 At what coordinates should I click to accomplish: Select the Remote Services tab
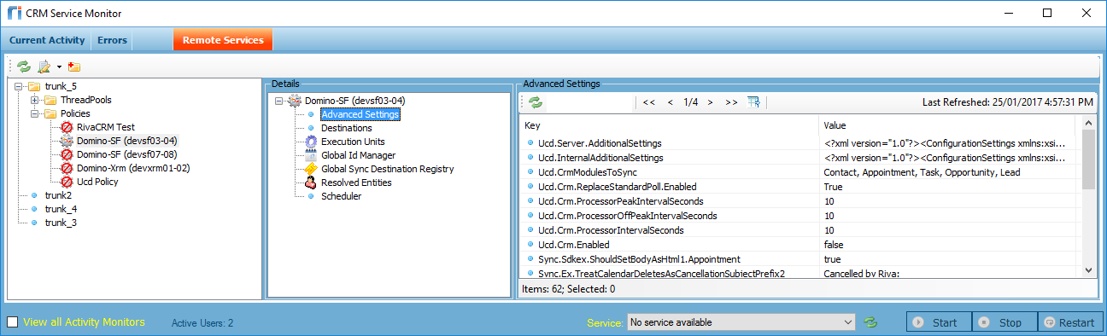click(x=222, y=39)
